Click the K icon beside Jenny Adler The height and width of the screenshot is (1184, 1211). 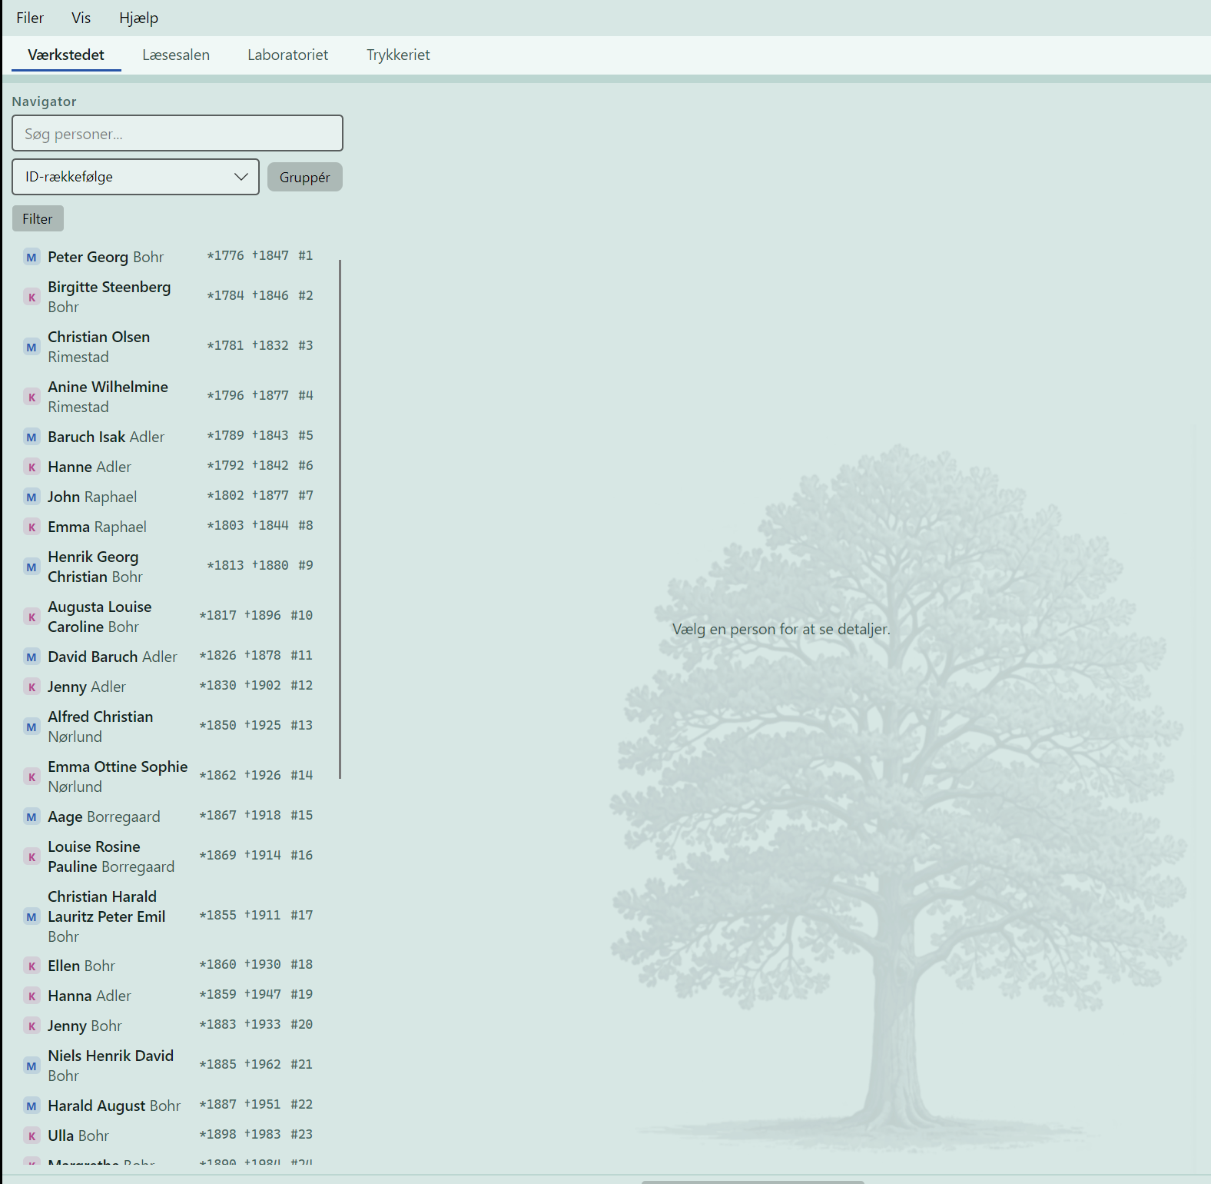(x=32, y=687)
